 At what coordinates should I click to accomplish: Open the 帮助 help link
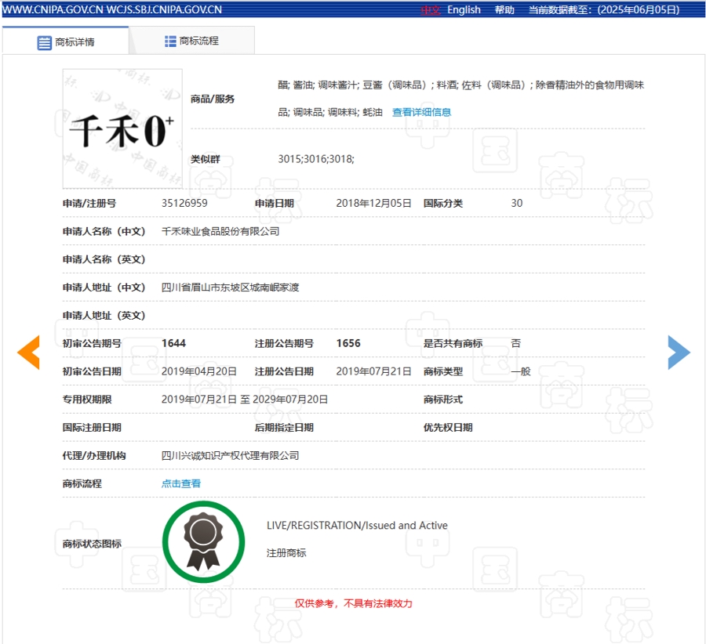[504, 10]
